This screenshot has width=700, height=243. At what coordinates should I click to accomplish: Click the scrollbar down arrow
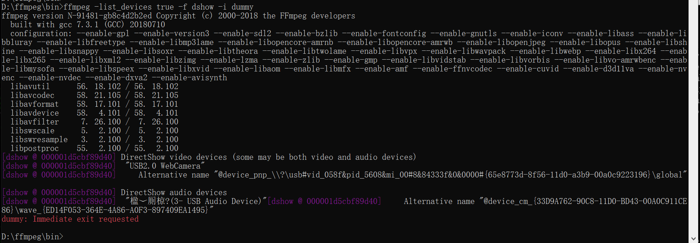[694, 239]
